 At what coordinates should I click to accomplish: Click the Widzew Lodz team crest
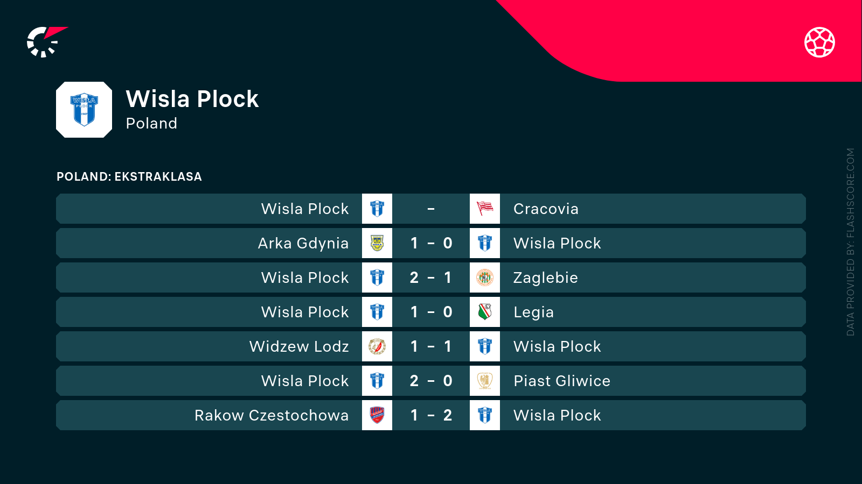(377, 346)
